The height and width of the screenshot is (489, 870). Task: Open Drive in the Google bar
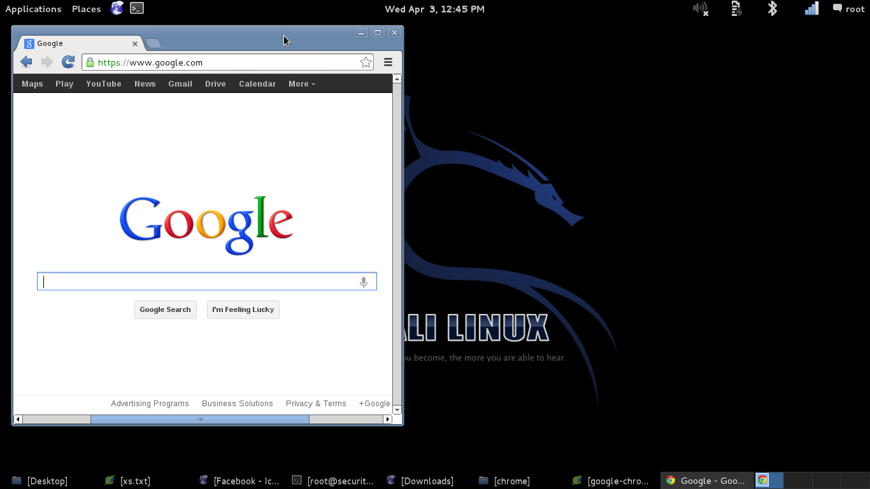click(x=215, y=83)
